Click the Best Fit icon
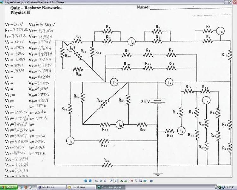Screen dimensions: 237x190 tap(96, 181)
